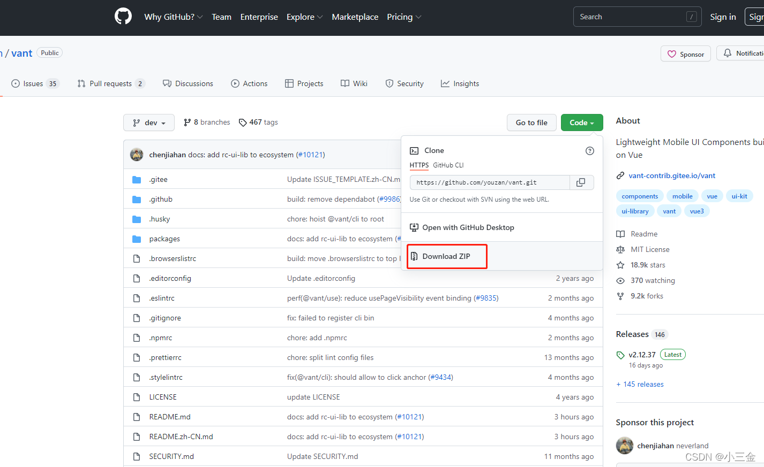Open the Enterprise link in header
The width and height of the screenshot is (764, 467).
(x=259, y=17)
